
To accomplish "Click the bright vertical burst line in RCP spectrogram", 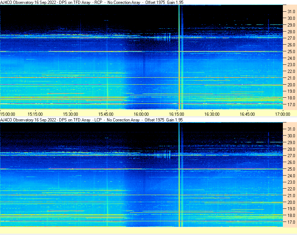I will point(179,57).
